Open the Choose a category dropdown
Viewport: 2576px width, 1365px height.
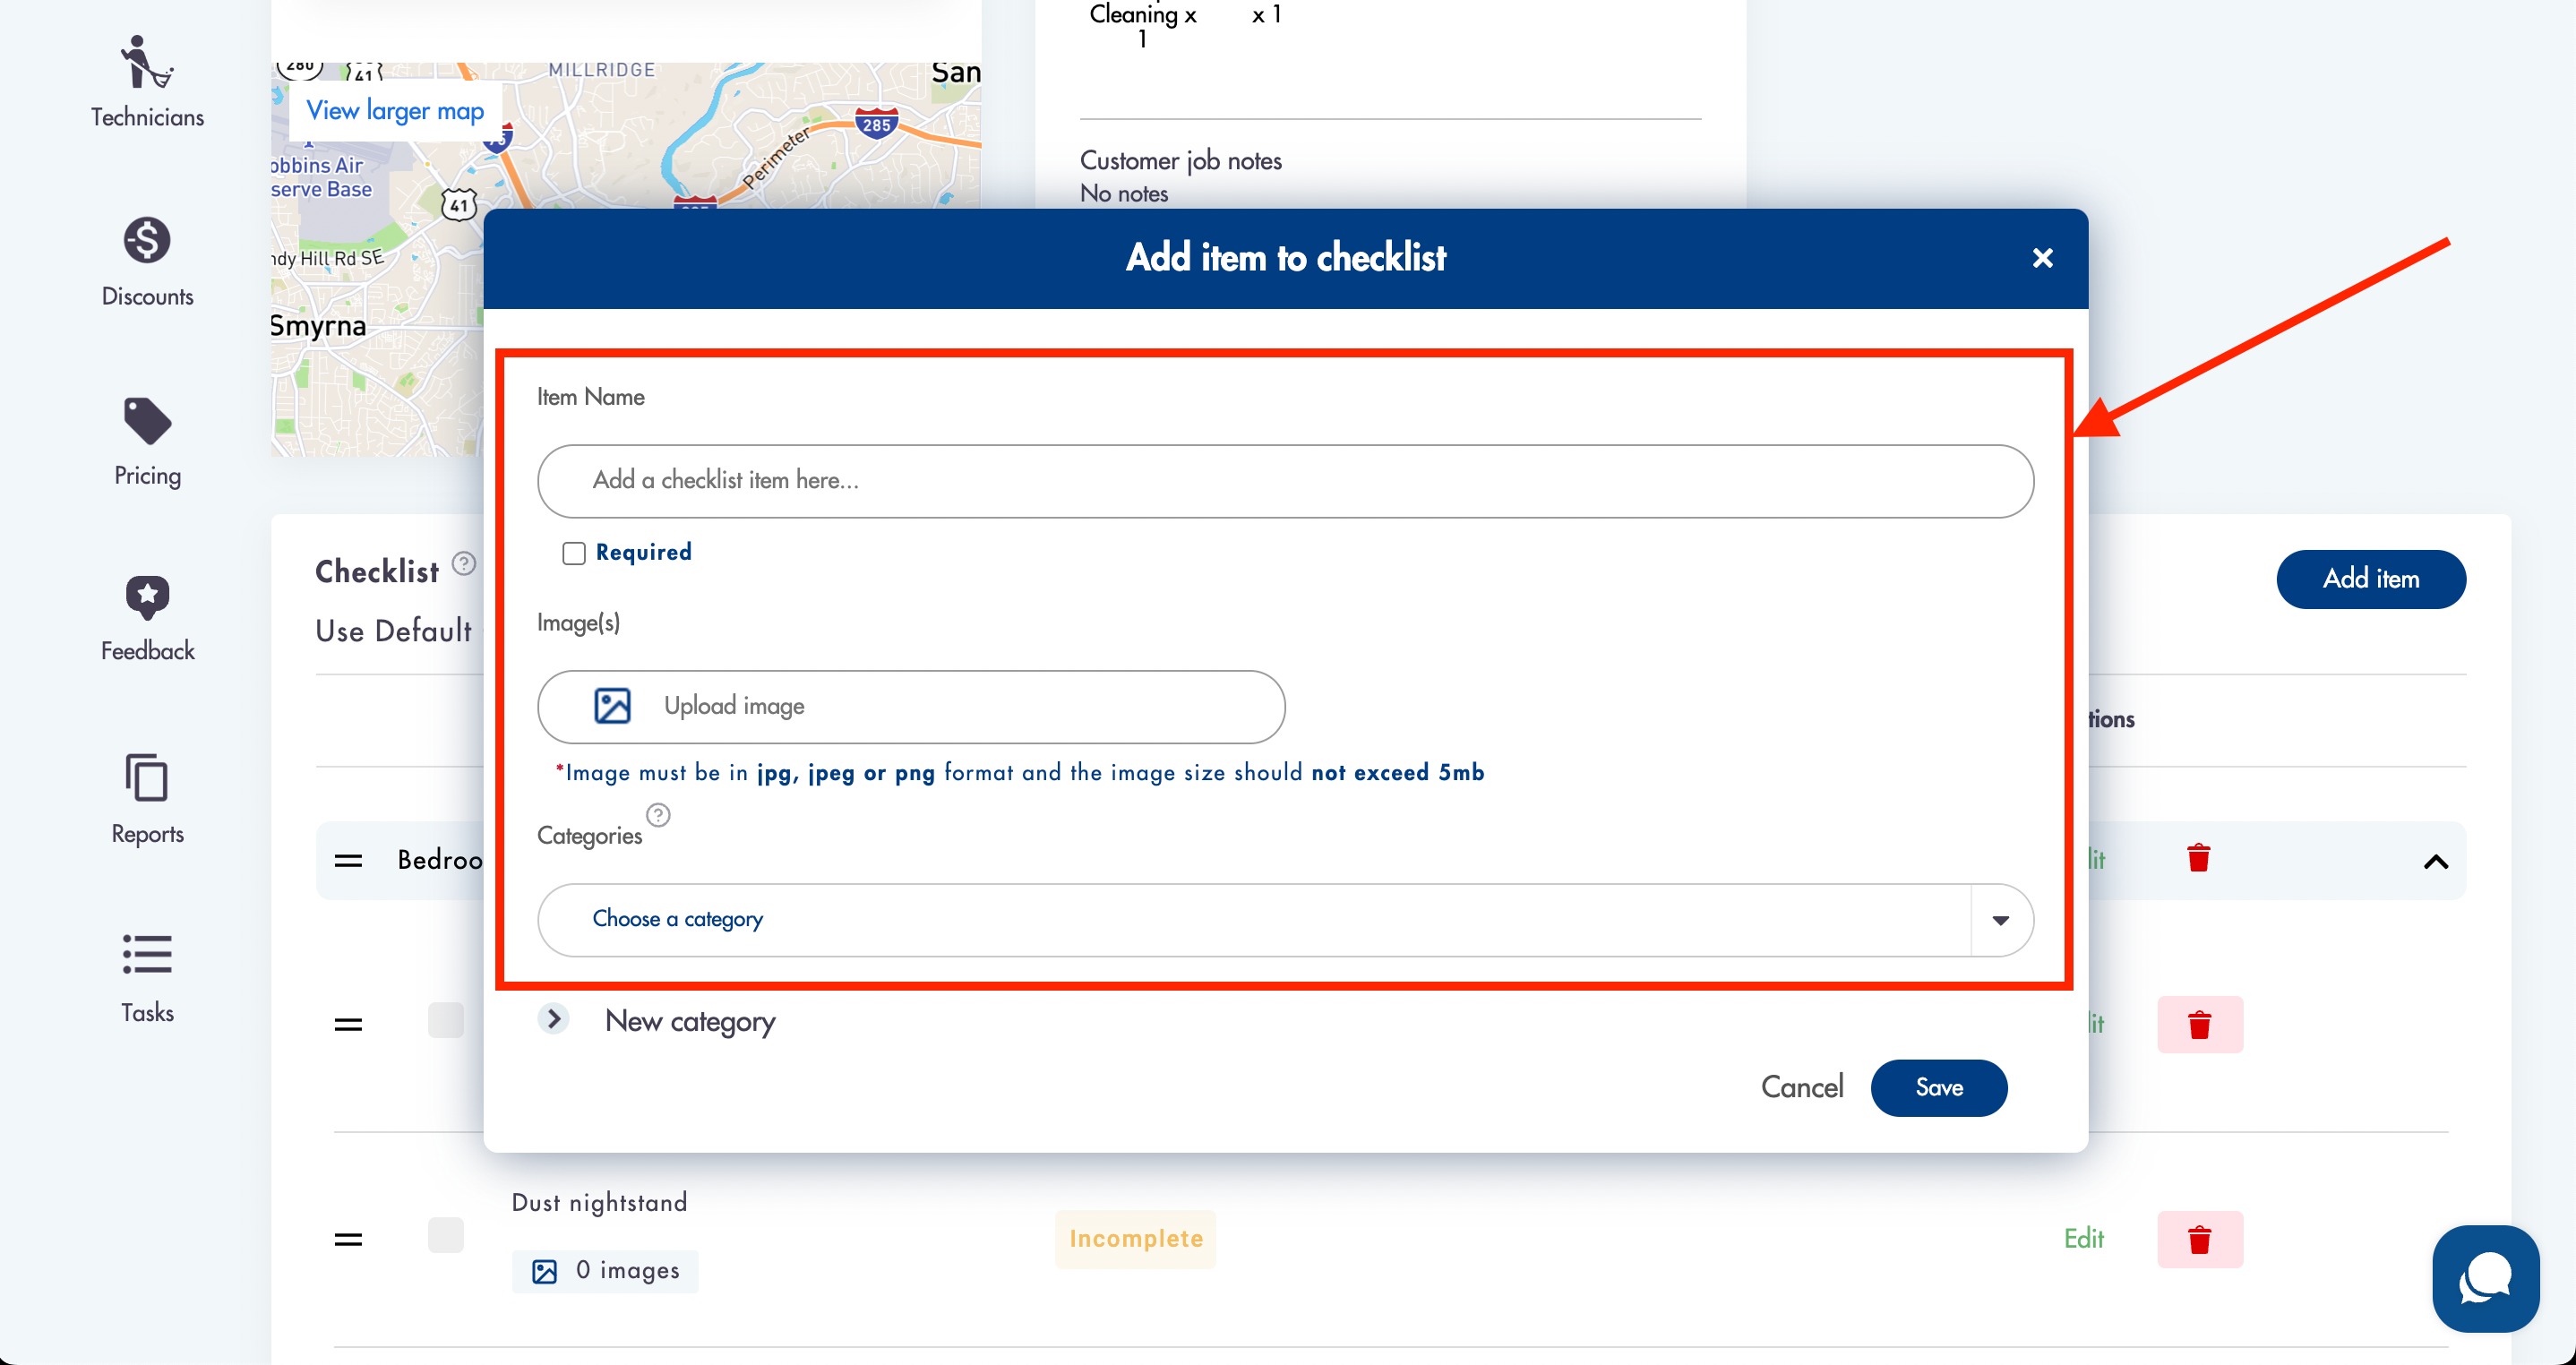tap(1285, 919)
